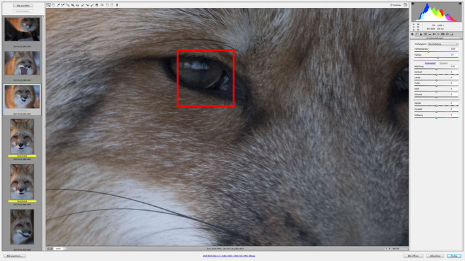
Task: Click the zoom out minus button
Action: pyautogui.click(x=48, y=249)
